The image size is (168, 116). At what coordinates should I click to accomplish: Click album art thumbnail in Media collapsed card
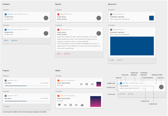pos(99,84)
